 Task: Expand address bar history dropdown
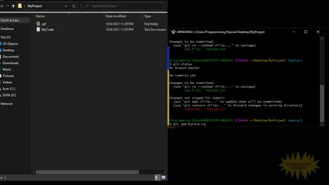click(x=66, y=6)
